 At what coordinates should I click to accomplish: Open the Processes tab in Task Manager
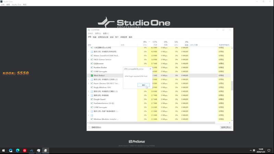[x=89, y=37]
